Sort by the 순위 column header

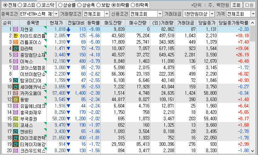click(x=7, y=23)
